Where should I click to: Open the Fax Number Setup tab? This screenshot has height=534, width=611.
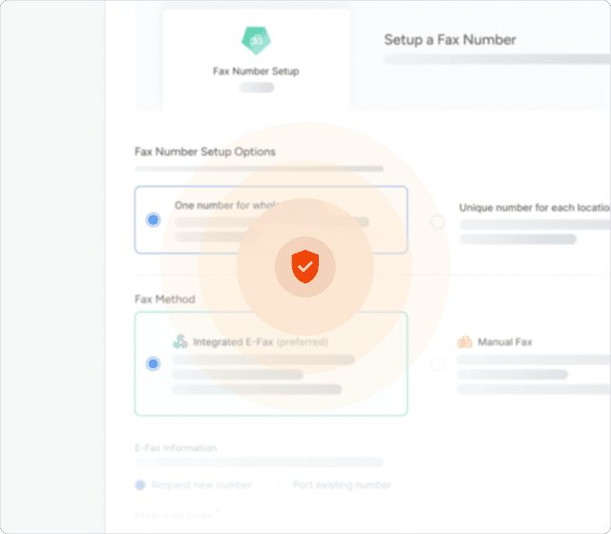tap(256, 59)
